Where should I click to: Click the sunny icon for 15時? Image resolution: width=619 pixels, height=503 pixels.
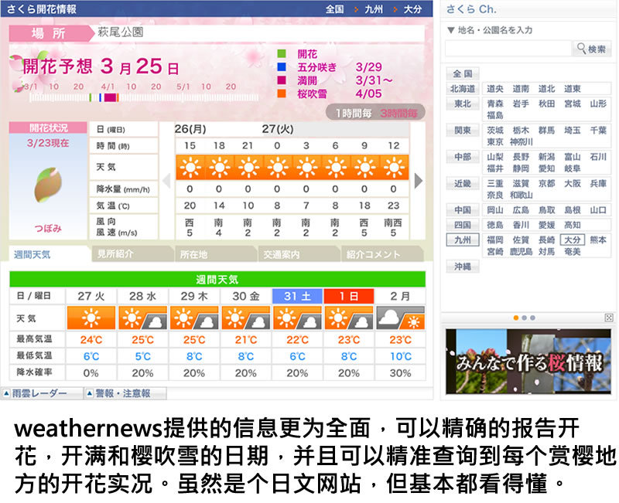[190, 167]
